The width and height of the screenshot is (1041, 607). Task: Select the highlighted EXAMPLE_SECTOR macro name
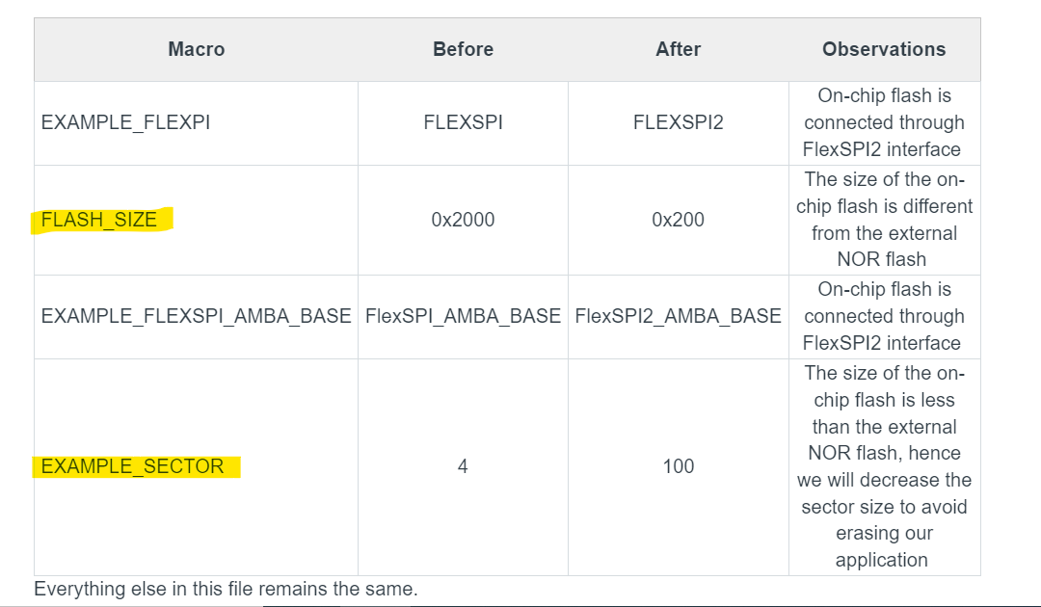(x=132, y=466)
